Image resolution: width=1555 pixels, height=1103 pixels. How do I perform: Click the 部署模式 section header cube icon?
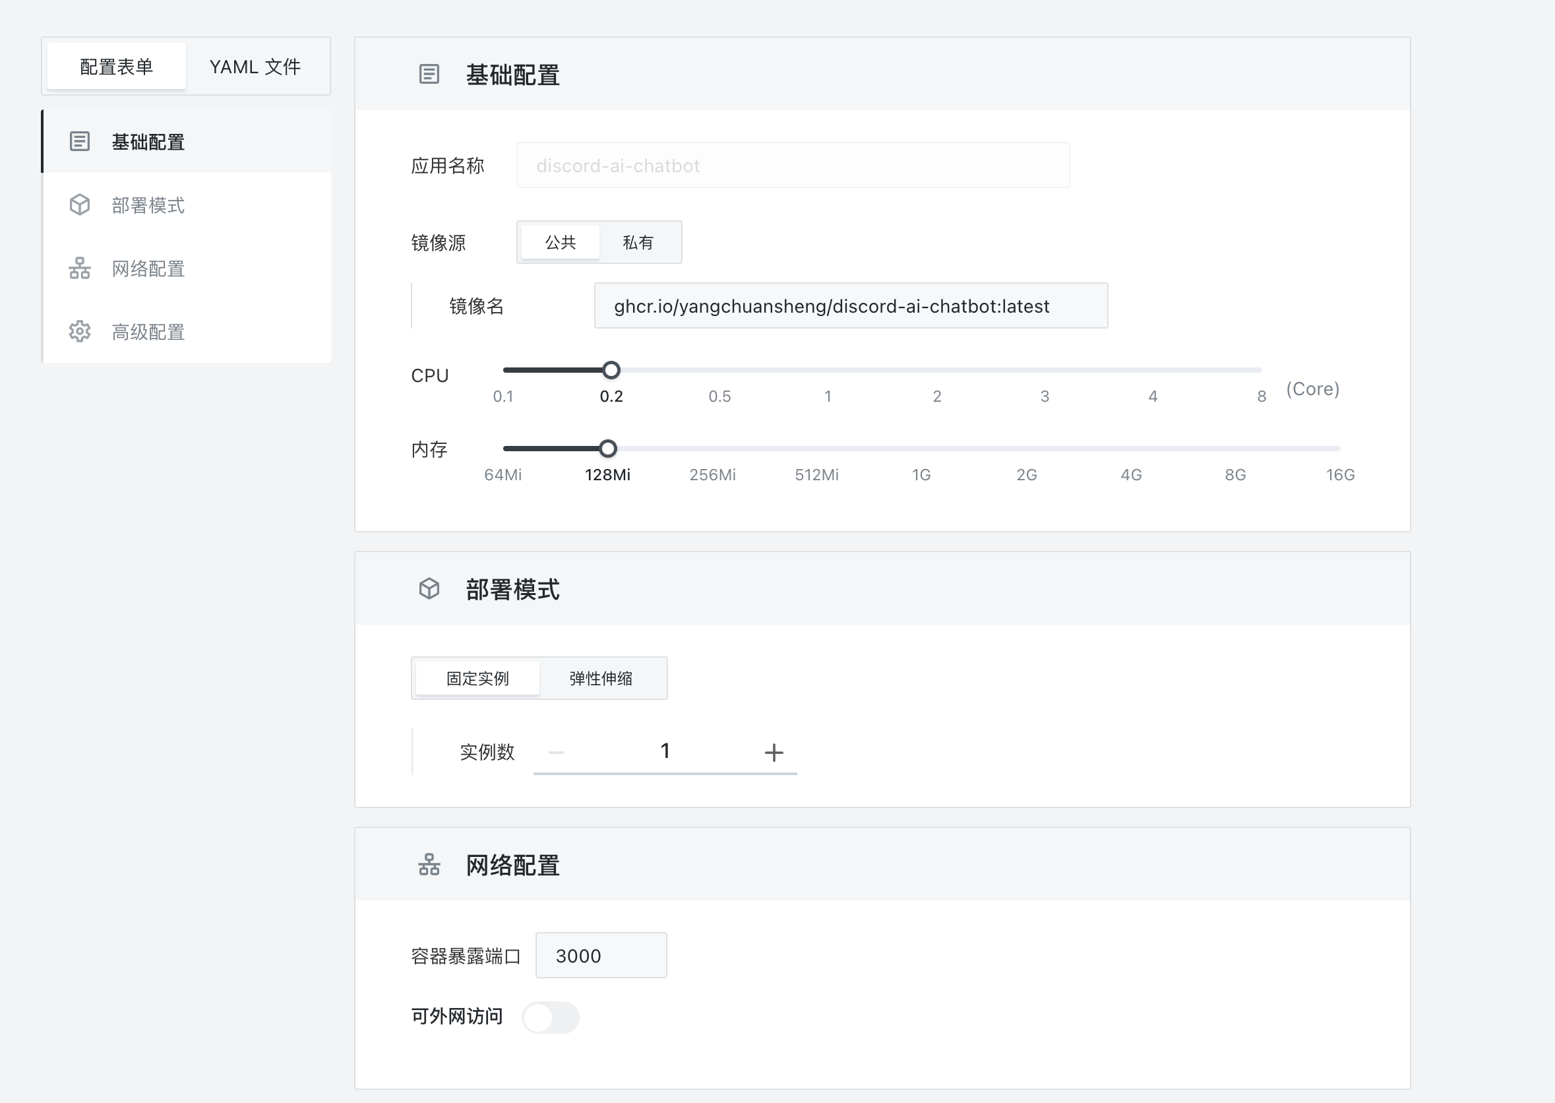(x=429, y=589)
